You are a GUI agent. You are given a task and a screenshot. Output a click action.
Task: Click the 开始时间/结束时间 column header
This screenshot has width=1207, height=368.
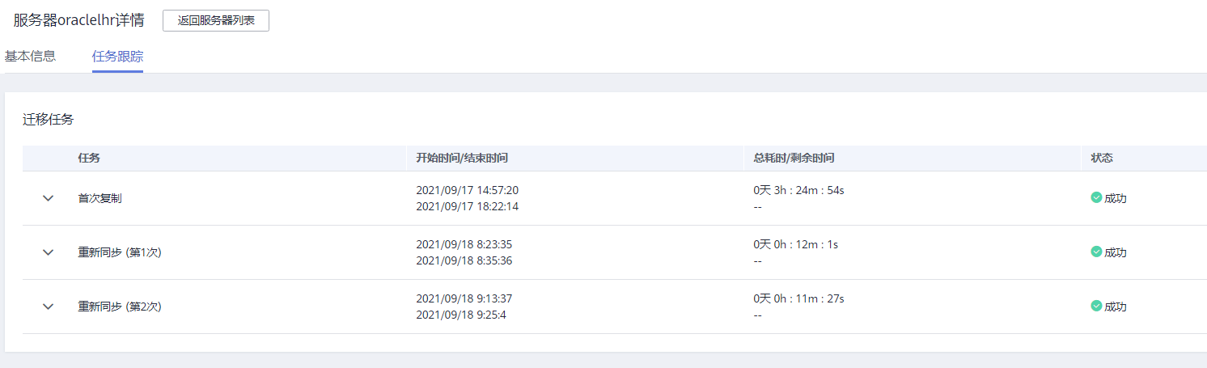(x=462, y=159)
